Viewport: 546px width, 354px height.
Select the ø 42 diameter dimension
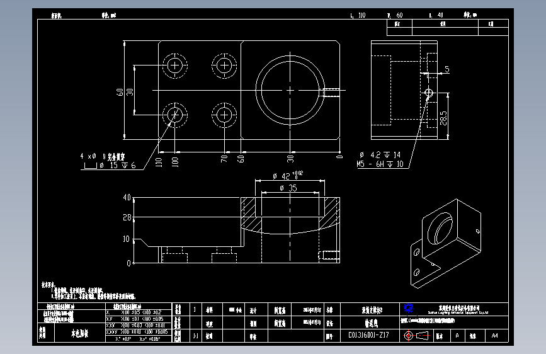pyautogui.click(x=288, y=175)
